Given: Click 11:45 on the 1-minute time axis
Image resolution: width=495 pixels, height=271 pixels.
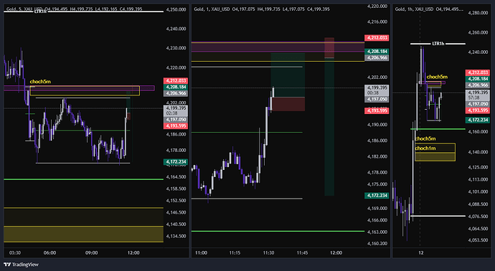Looking at the screenshot, I should point(302,252).
